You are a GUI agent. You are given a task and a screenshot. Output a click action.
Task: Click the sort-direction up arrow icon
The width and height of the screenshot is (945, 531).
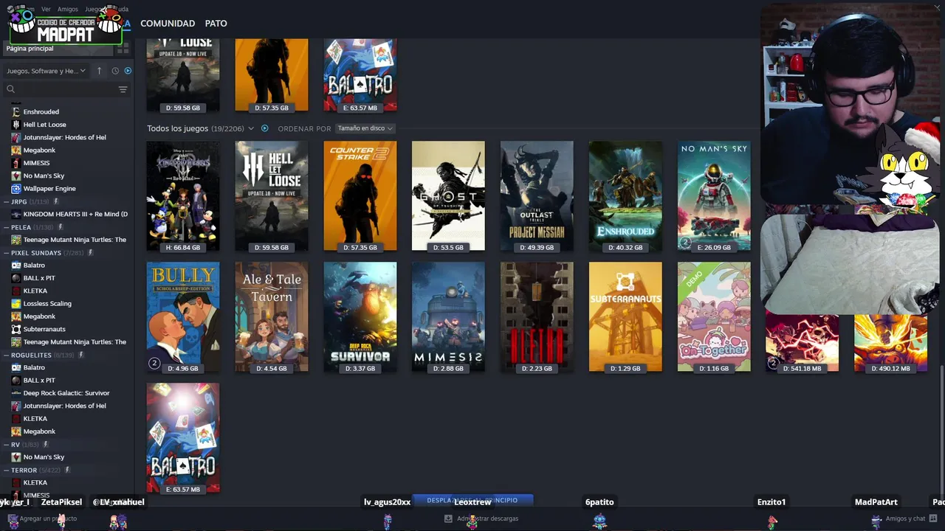click(x=100, y=71)
